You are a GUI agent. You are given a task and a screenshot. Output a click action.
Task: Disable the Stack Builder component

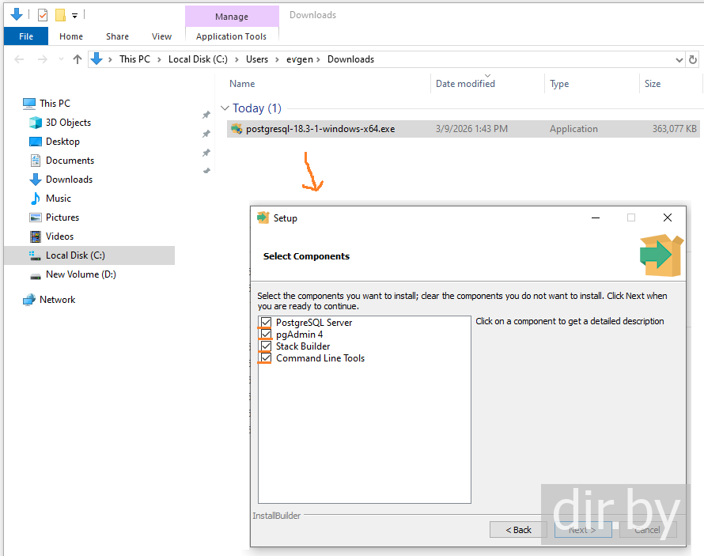tap(266, 346)
